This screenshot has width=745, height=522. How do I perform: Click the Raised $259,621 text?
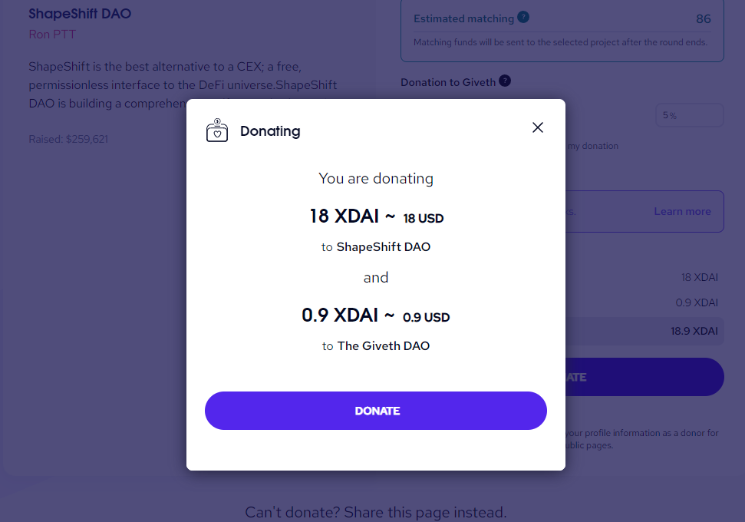[x=68, y=139]
